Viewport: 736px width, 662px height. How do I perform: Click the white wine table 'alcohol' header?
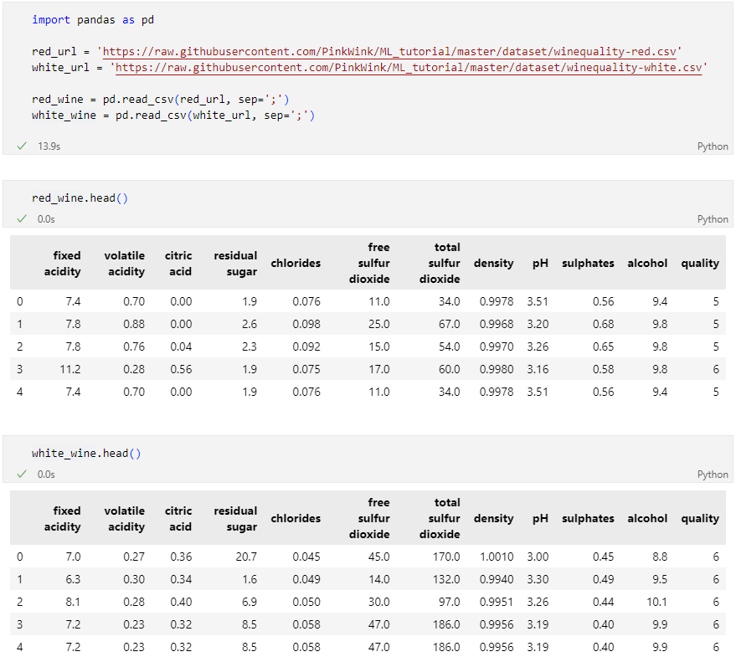pos(647,518)
